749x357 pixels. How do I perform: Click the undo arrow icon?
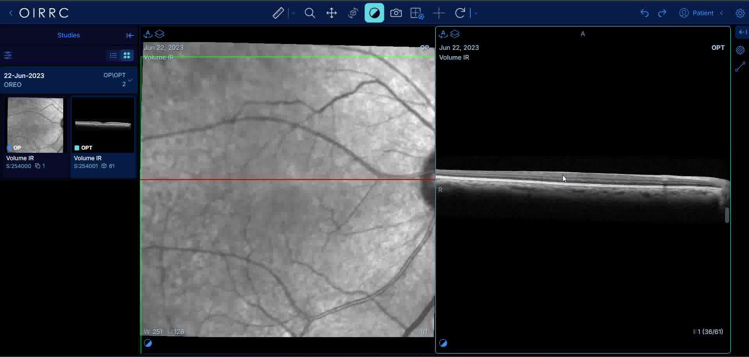click(x=644, y=13)
